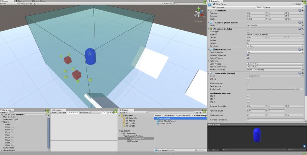Click the Project Create button
307x155 pixels.
coord(123,113)
